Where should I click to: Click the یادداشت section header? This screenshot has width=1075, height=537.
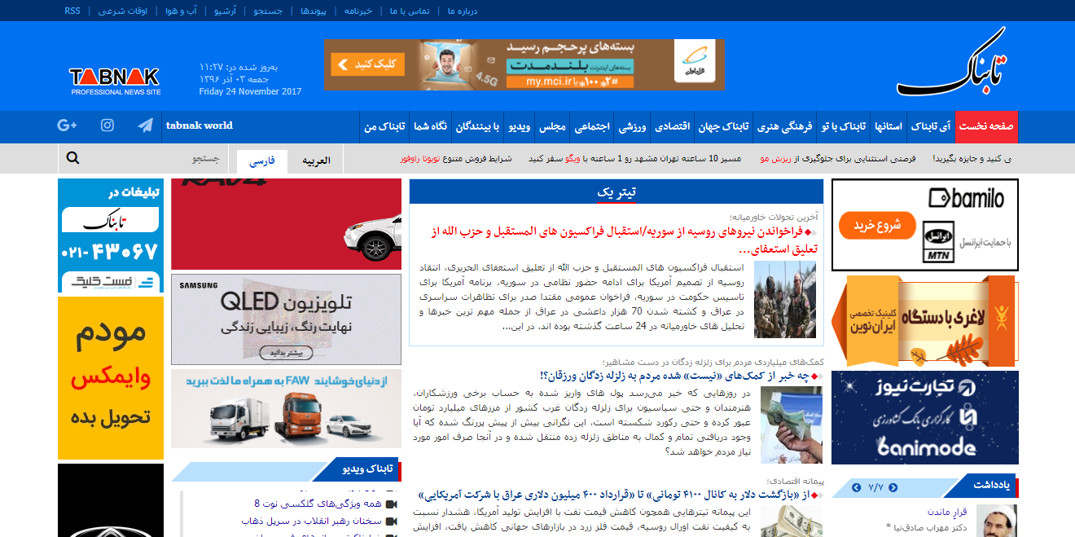[991, 485]
